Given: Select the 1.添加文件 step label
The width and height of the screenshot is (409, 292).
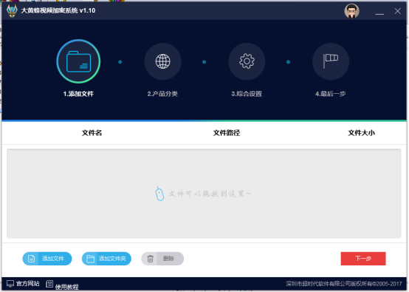Looking at the screenshot, I should coord(78,94).
